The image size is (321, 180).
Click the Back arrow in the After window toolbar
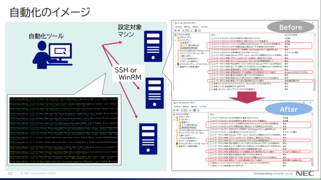(174, 110)
